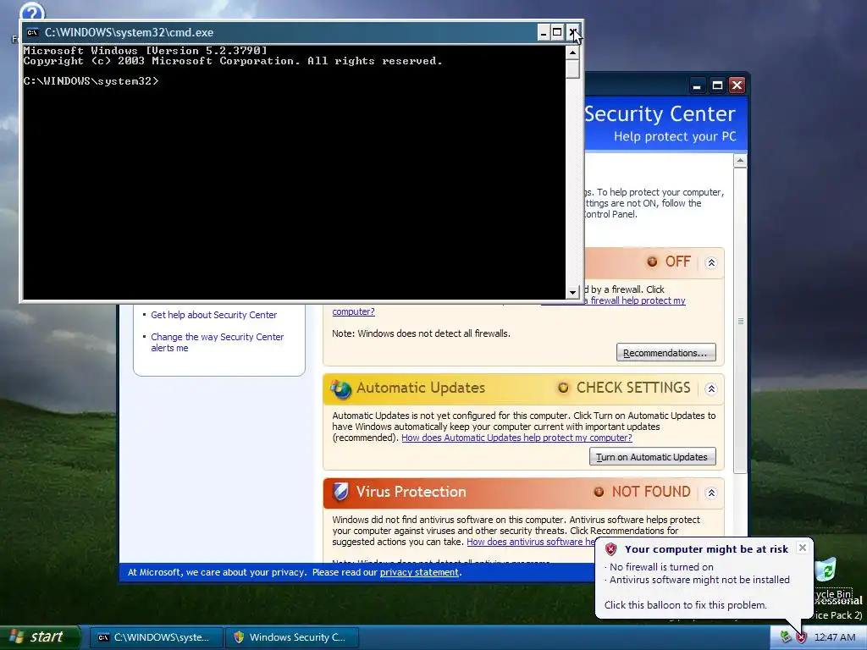This screenshot has height=650, width=867.
Task: Click the Recycle Bin desktop icon
Action: [x=827, y=570]
